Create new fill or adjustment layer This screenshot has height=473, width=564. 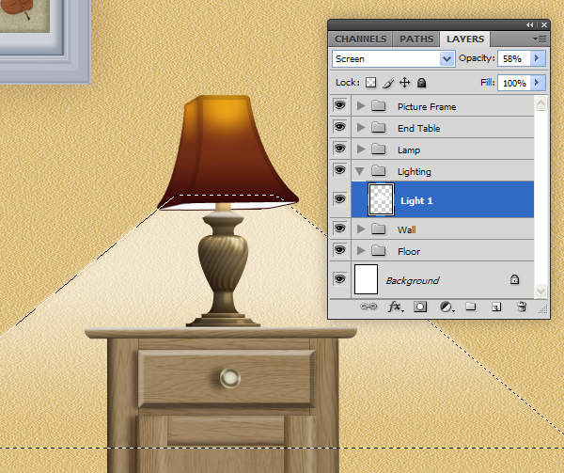pyautogui.click(x=446, y=307)
